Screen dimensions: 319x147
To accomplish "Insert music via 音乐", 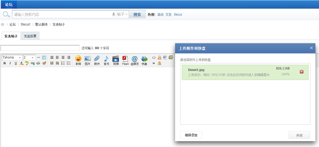I will coord(106,61).
